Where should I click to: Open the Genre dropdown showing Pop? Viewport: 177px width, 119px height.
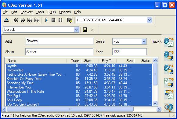click(144, 41)
